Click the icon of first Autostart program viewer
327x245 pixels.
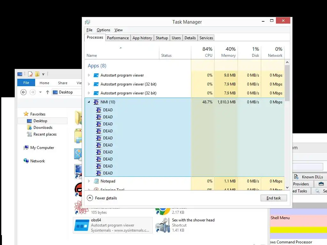point(96,75)
